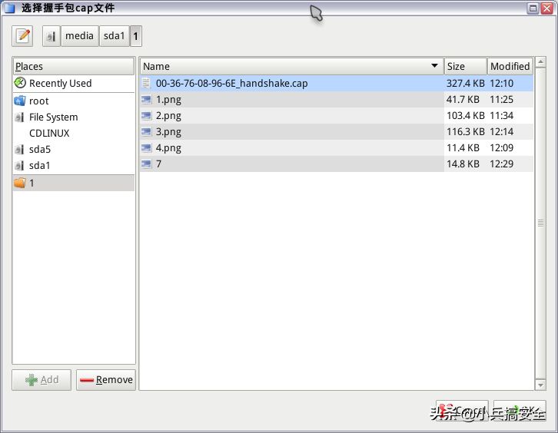The height and width of the screenshot is (433, 558).
Task: Click the window menu icon in title bar
Action: (10, 8)
